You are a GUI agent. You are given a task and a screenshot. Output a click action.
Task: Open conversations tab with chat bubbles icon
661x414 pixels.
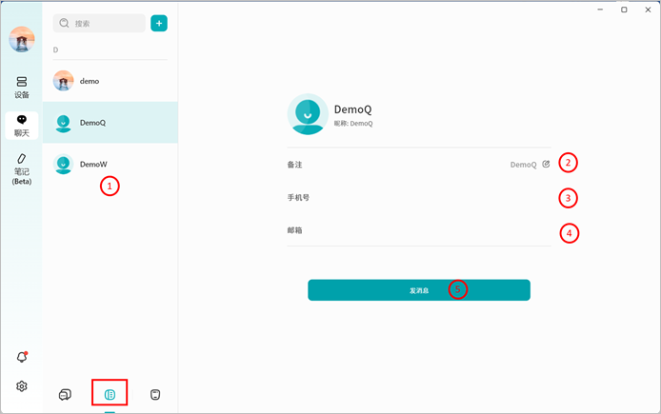pyautogui.click(x=65, y=393)
